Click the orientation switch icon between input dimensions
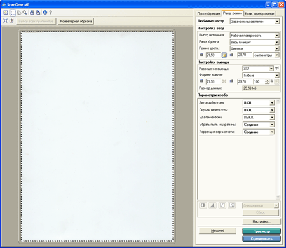286x248 pixels. [224, 55]
